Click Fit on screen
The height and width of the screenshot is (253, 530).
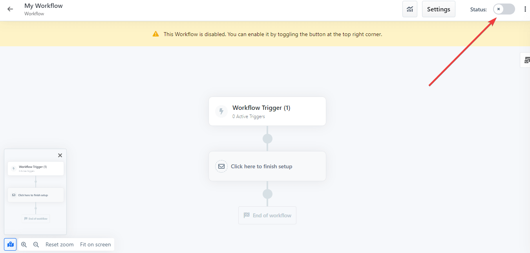point(95,244)
